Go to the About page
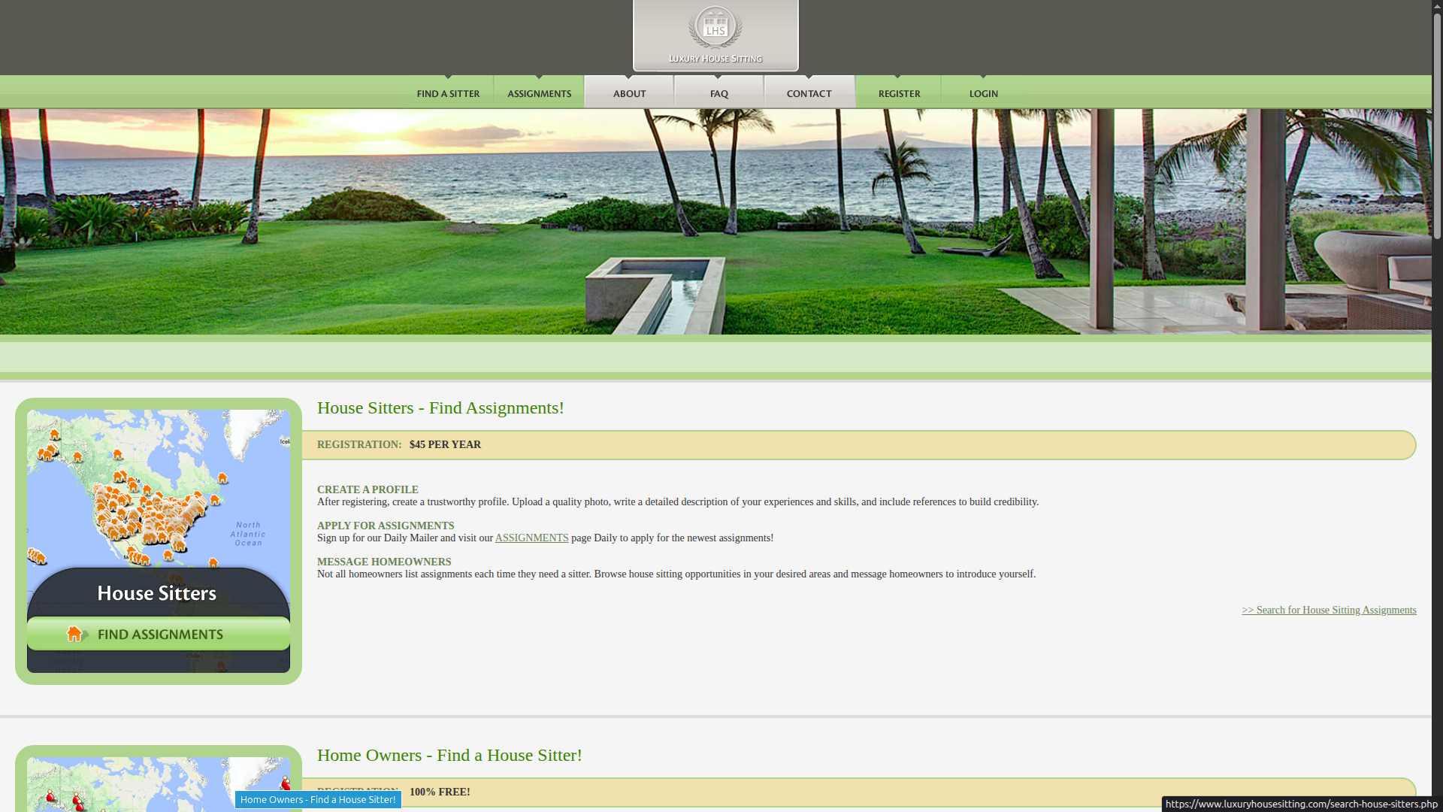Screen dimensions: 1443x812 [x=629, y=93]
